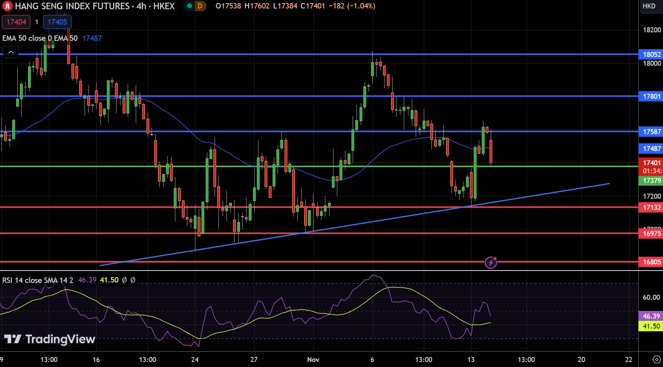Click the red sell price 17404 button

[x=16, y=22]
